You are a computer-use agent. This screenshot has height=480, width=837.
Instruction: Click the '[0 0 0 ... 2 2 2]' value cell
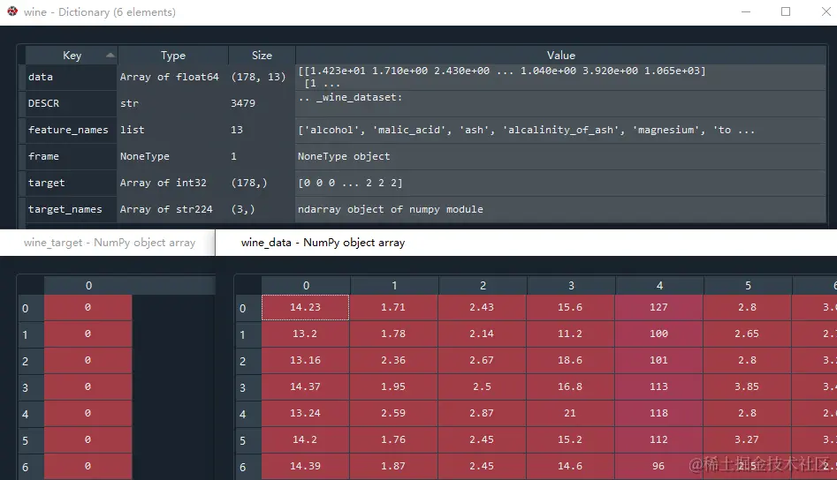(560, 183)
